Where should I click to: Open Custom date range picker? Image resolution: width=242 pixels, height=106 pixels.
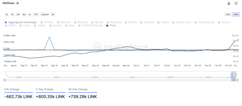click(x=45, y=14)
